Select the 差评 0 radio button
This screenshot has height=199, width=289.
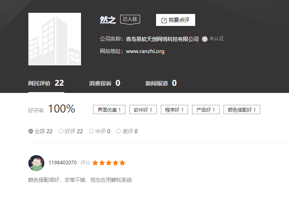[x=119, y=131]
